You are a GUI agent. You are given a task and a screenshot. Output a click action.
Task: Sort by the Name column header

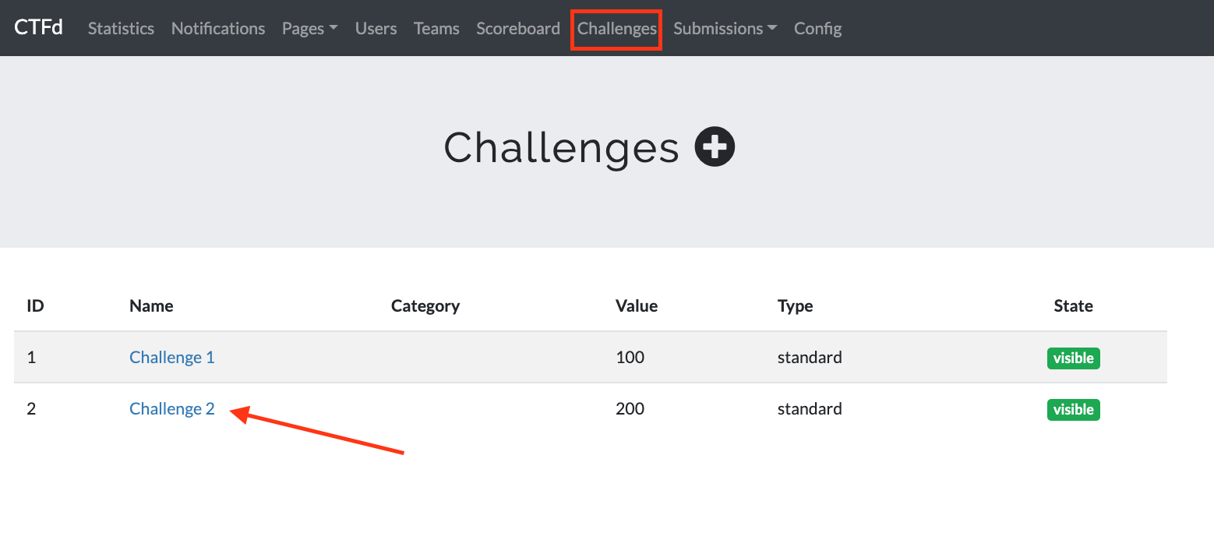click(x=151, y=306)
